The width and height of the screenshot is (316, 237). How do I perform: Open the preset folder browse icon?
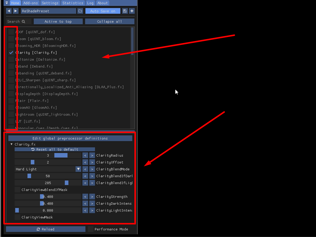click(x=80, y=11)
